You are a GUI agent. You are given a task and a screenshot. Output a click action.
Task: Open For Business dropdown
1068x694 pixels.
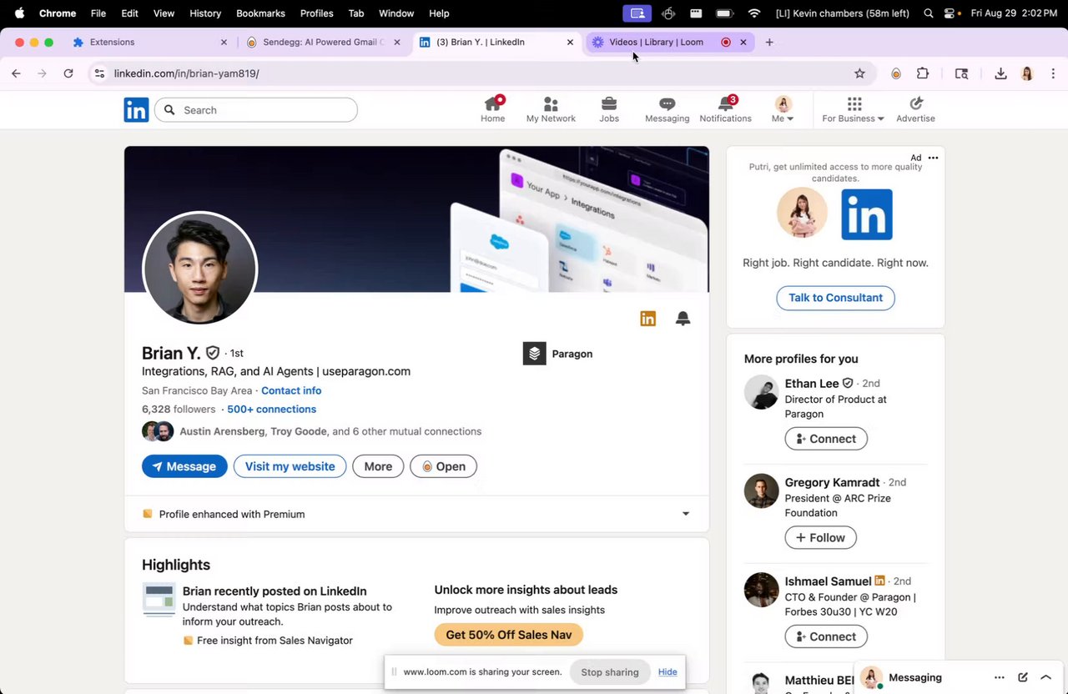[x=853, y=109]
